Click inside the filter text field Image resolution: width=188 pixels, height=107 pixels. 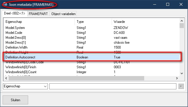113,86
